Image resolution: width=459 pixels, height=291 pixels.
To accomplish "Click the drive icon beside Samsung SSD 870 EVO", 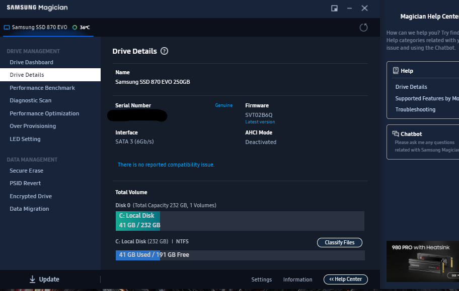I will pyautogui.click(x=7, y=28).
